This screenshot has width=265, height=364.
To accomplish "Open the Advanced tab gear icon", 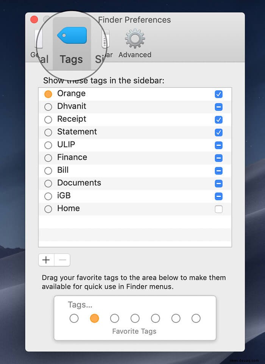I will click(x=135, y=39).
